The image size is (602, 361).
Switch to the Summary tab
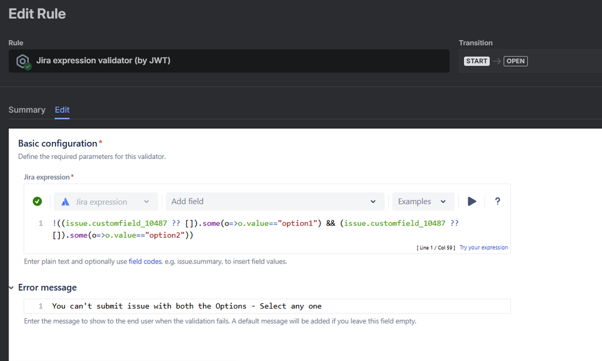click(27, 110)
